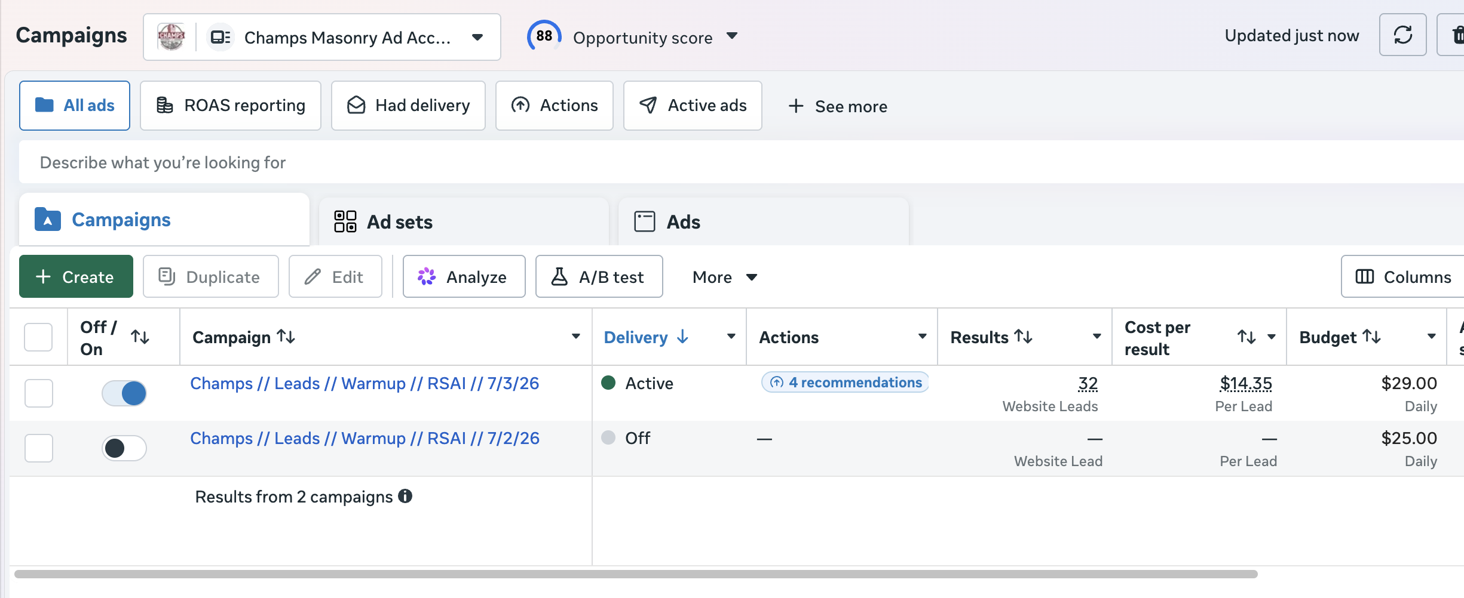
Task: Open Budget column options caret
Action: point(1431,337)
